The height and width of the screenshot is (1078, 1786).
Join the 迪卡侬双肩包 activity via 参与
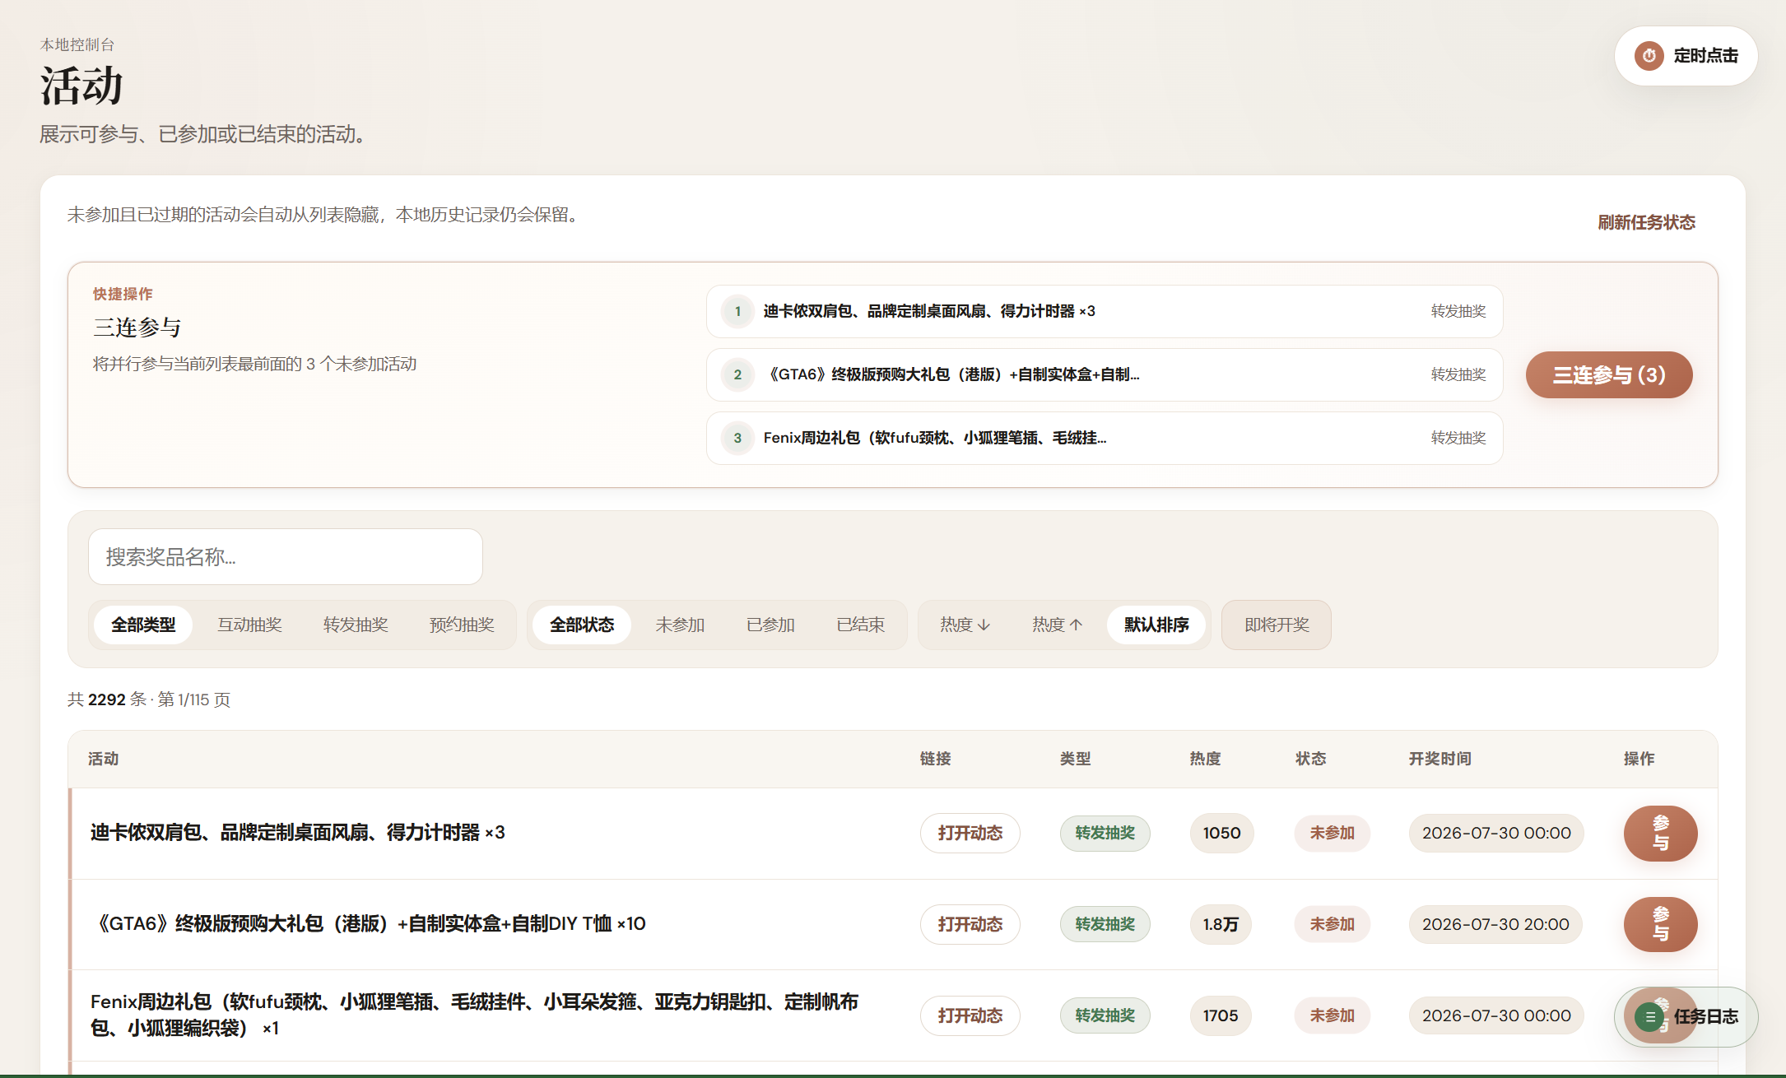(1661, 833)
